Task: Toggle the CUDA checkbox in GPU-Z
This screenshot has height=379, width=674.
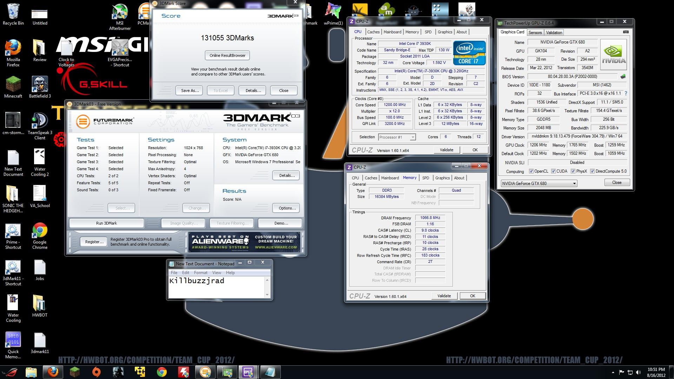Action: pos(553,171)
